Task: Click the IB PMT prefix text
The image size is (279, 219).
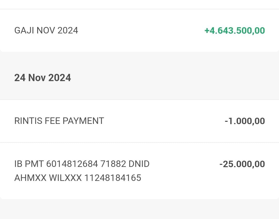Action: click(x=29, y=164)
